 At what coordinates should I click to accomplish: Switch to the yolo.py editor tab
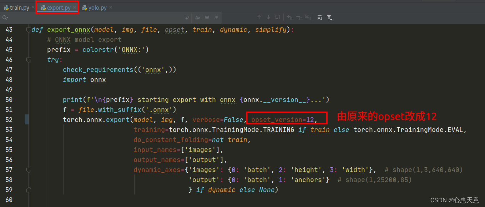tap(97, 8)
